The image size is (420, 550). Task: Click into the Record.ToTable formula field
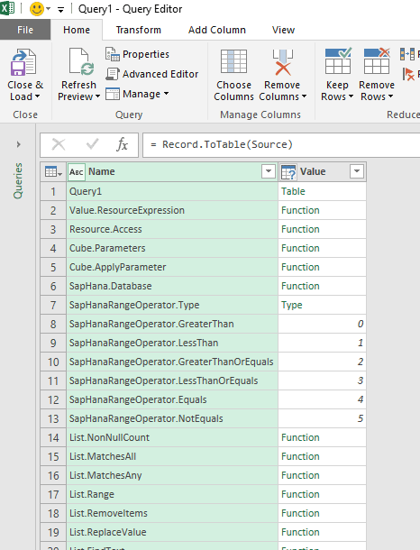281,144
